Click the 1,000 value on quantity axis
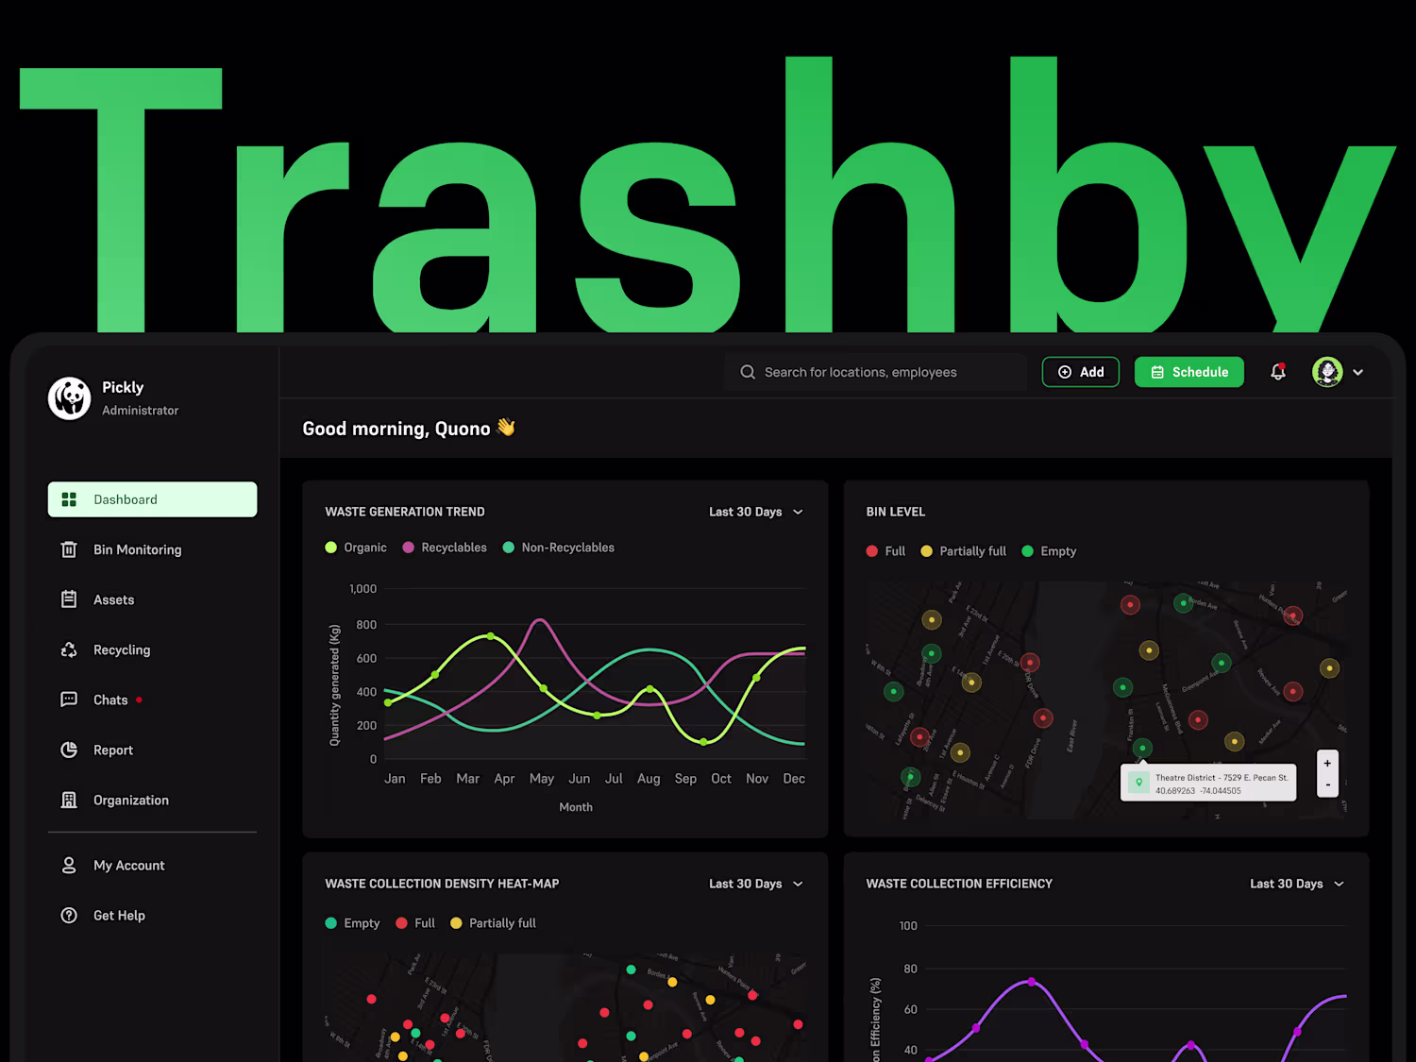1416x1062 pixels. (362, 589)
